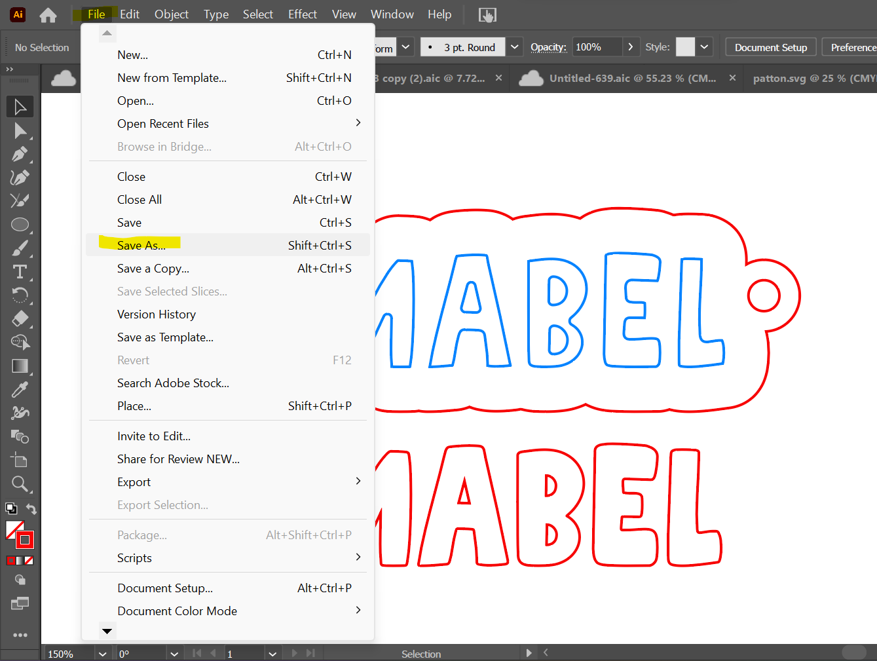Reset to default fill and stroke
The height and width of the screenshot is (661, 877).
pyautogui.click(x=11, y=508)
